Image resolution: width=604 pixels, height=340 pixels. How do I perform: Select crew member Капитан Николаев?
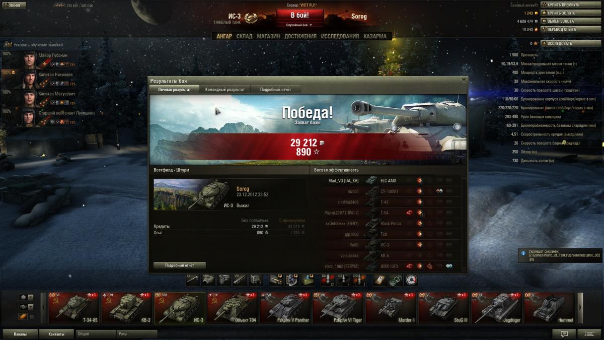pos(39,79)
